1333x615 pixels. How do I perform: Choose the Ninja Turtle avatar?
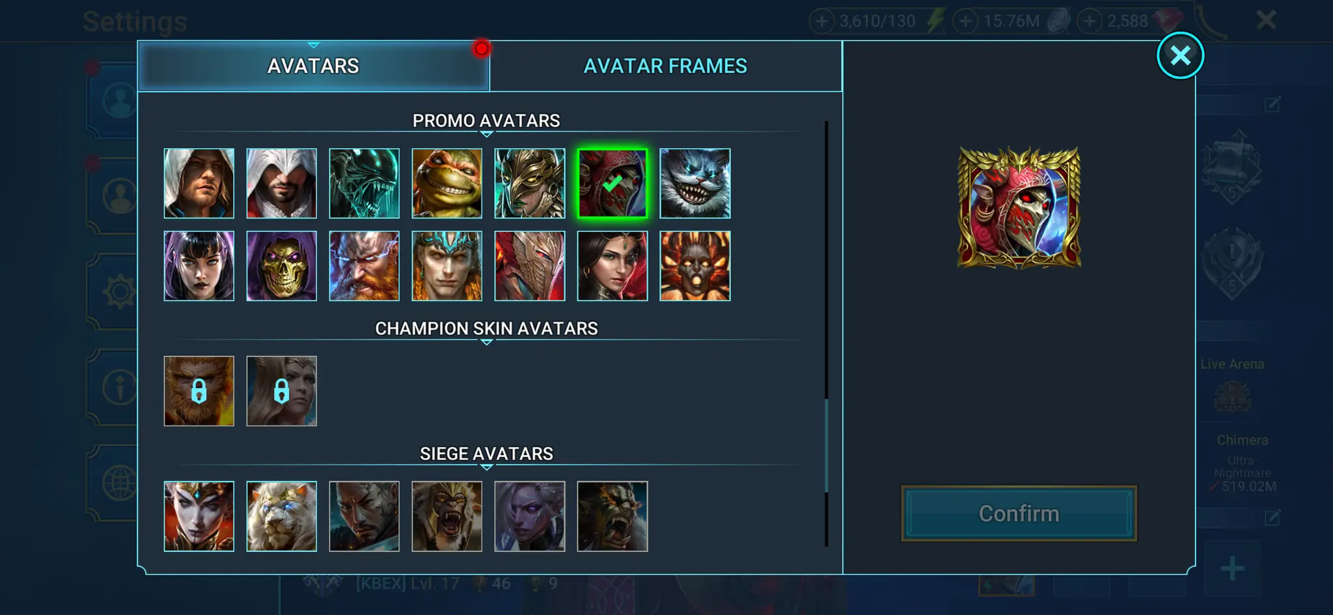447,183
